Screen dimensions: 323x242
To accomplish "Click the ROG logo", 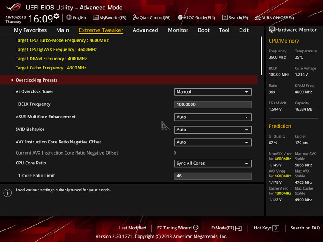I will pyautogui.click(x=14, y=7).
